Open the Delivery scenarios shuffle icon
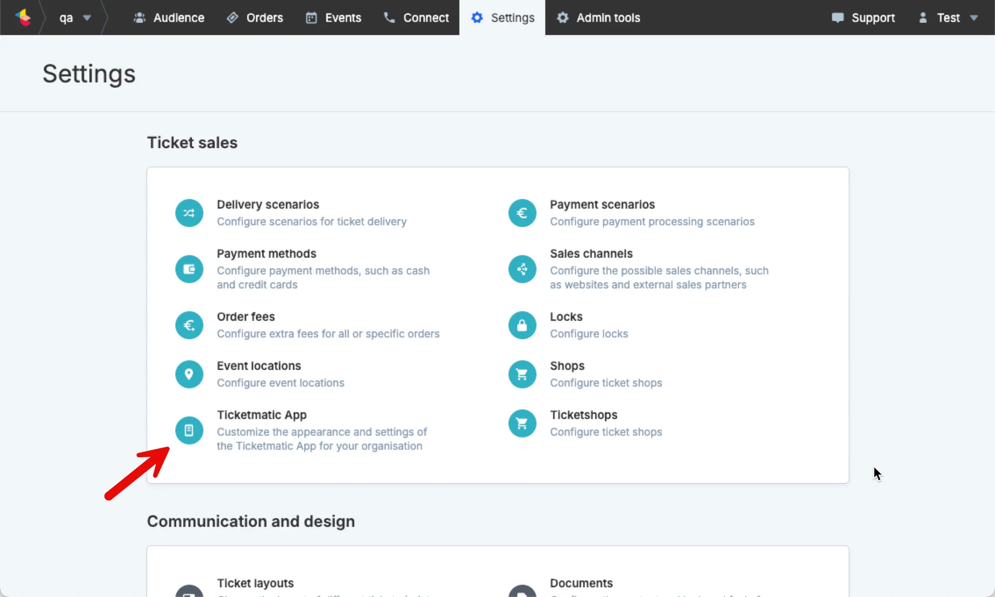995x597 pixels. (189, 213)
